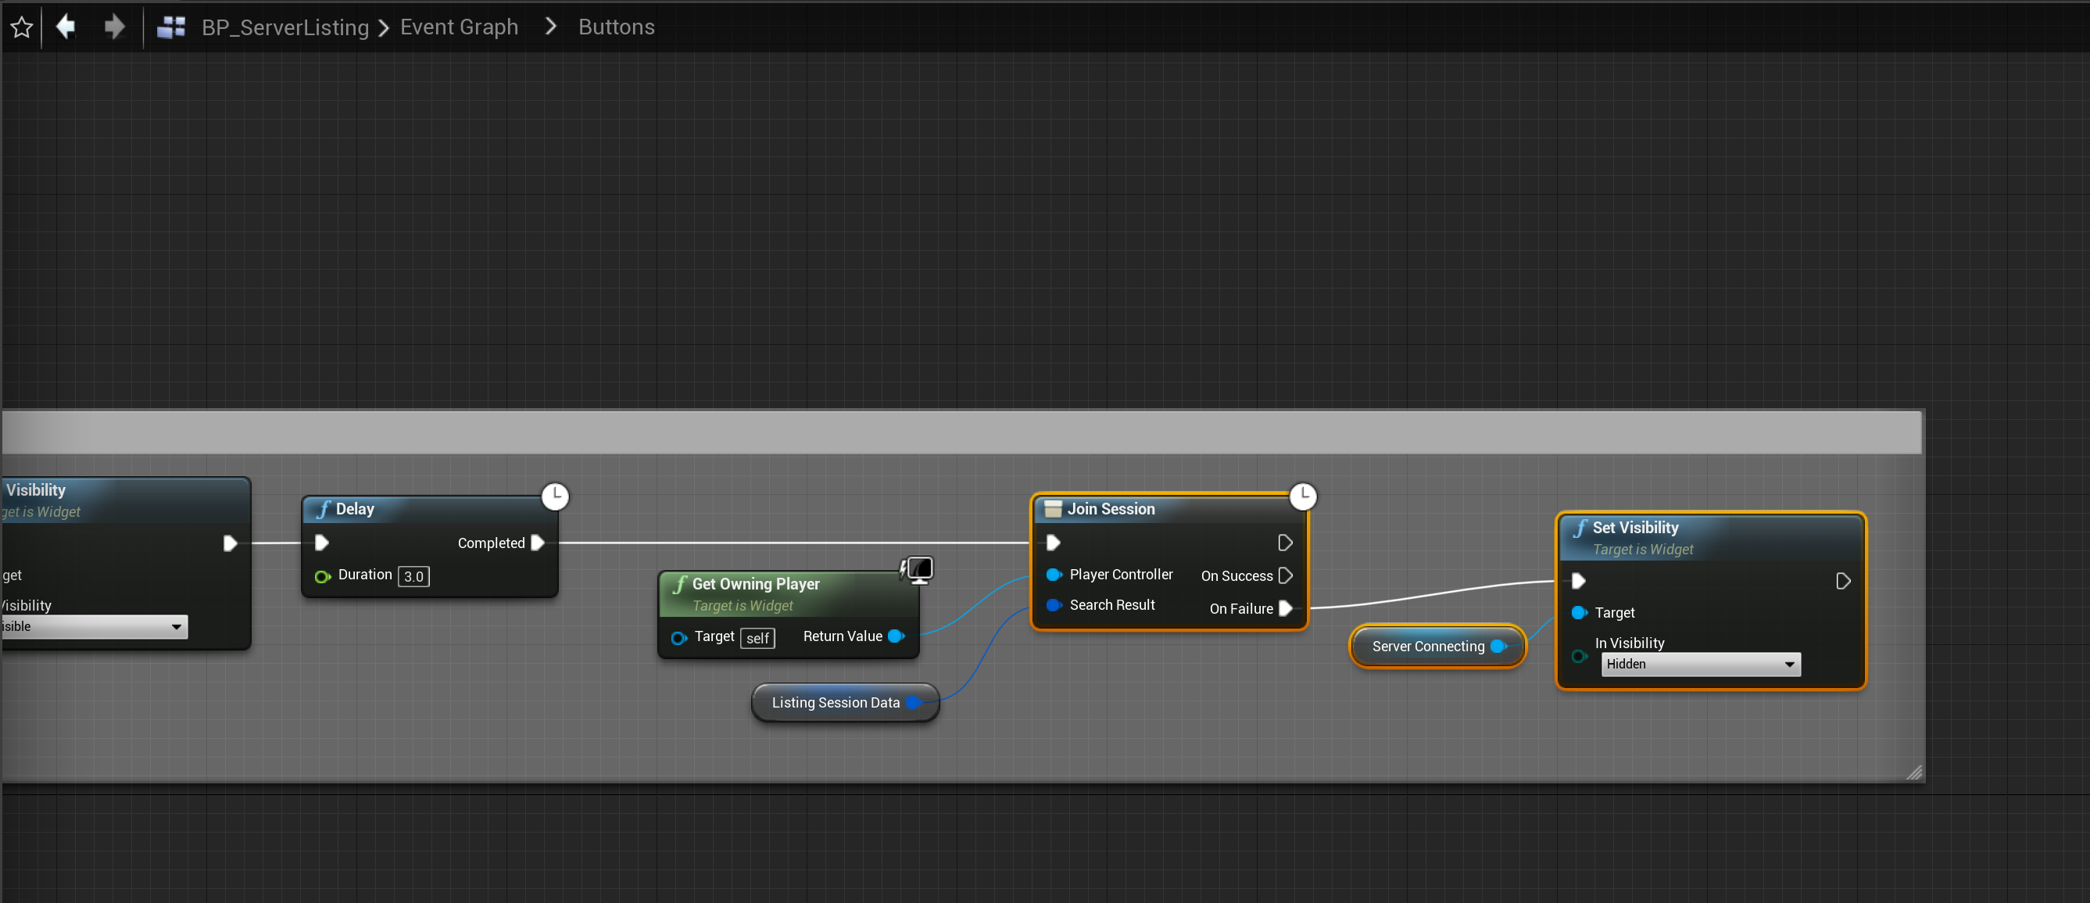Click the favorite star icon
The height and width of the screenshot is (903, 2090).
[x=22, y=27]
